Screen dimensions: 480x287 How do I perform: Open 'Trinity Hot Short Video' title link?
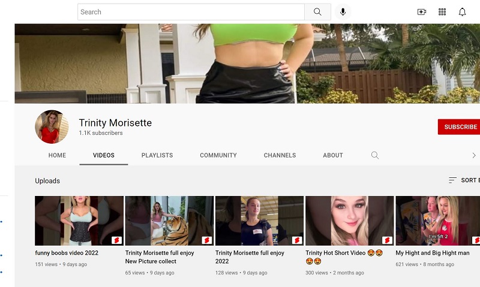[x=344, y=257]
